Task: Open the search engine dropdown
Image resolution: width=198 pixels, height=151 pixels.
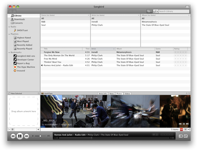Action: pos(156,11)
